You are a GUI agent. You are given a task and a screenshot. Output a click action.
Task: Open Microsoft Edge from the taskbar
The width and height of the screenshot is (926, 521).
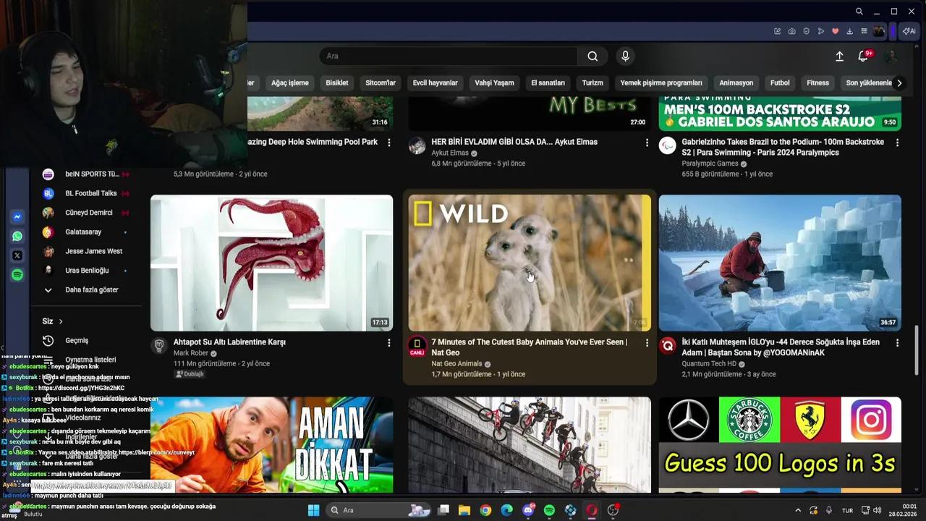[506, 510]
